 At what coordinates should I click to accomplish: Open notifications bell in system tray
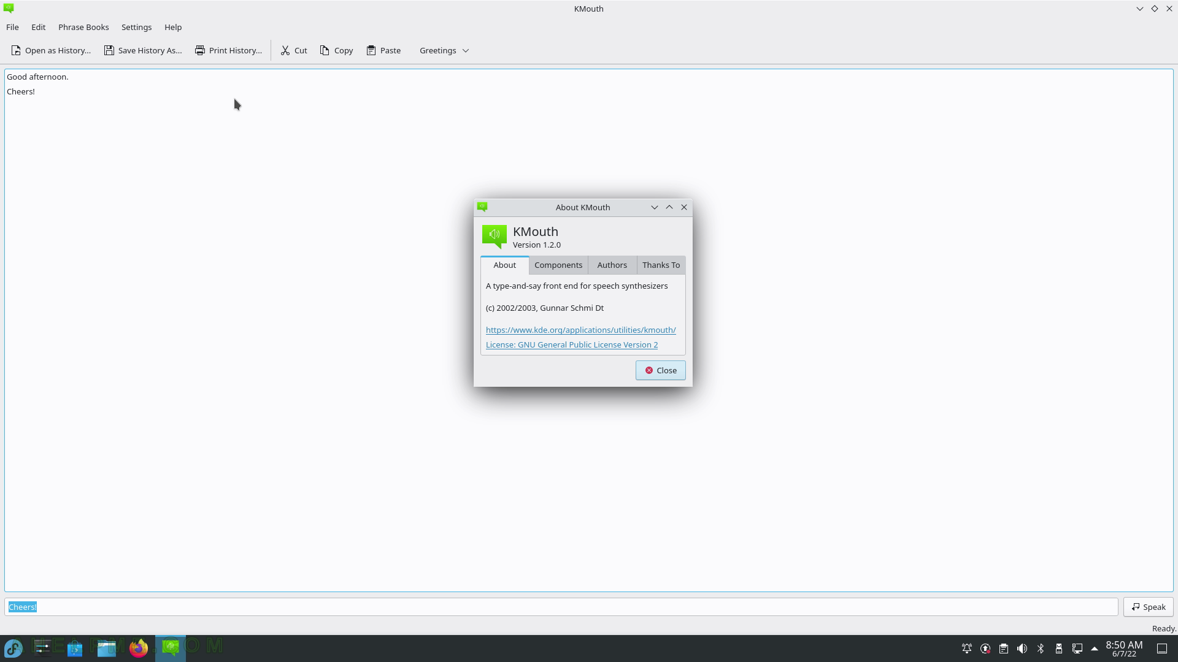(x=967, y=649)
